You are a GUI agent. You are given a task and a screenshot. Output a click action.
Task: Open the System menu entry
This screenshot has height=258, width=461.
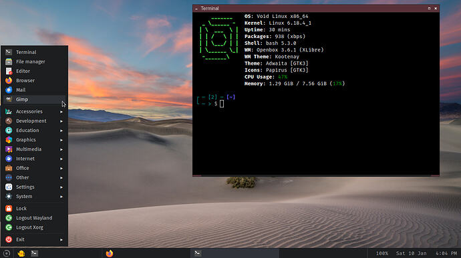[34, 196]
